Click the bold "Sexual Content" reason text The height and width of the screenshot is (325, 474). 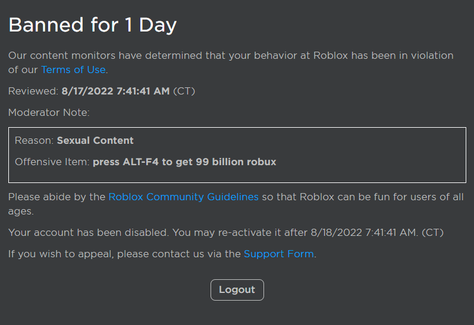tap(95, 141)
